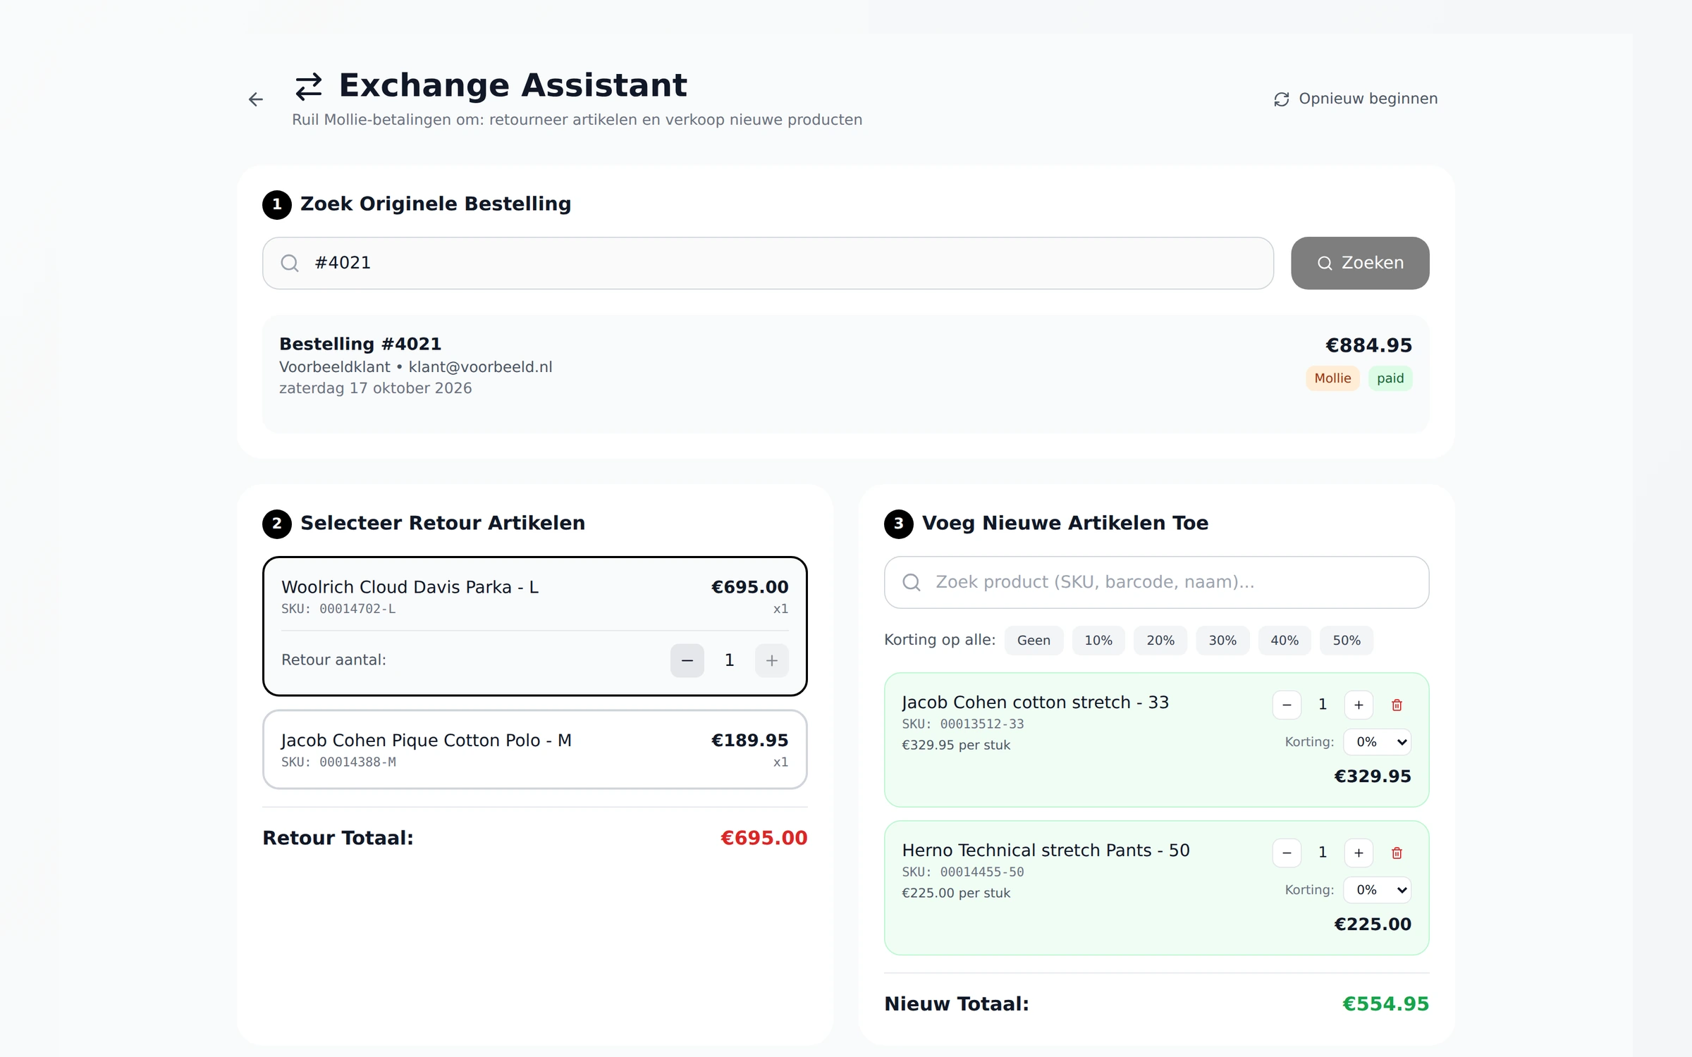1692x1057 pixels.
Task: Remove Herno Technical stretch Pants with the trash icon
Action: point(1397,853)
